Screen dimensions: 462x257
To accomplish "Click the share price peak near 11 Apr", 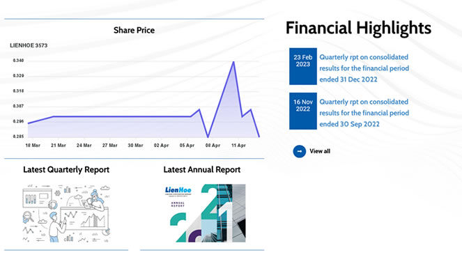I will (x=233, y=62).
